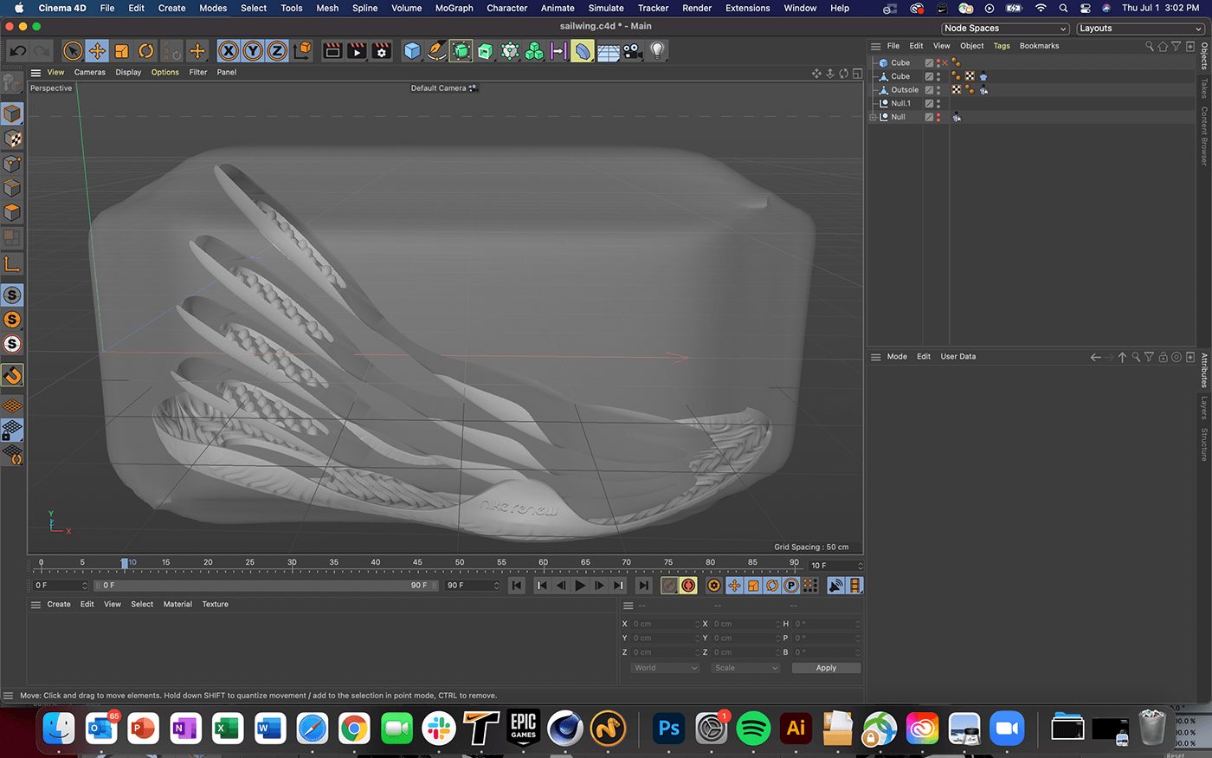Open the Bend deformer icon

coord(583,51)
